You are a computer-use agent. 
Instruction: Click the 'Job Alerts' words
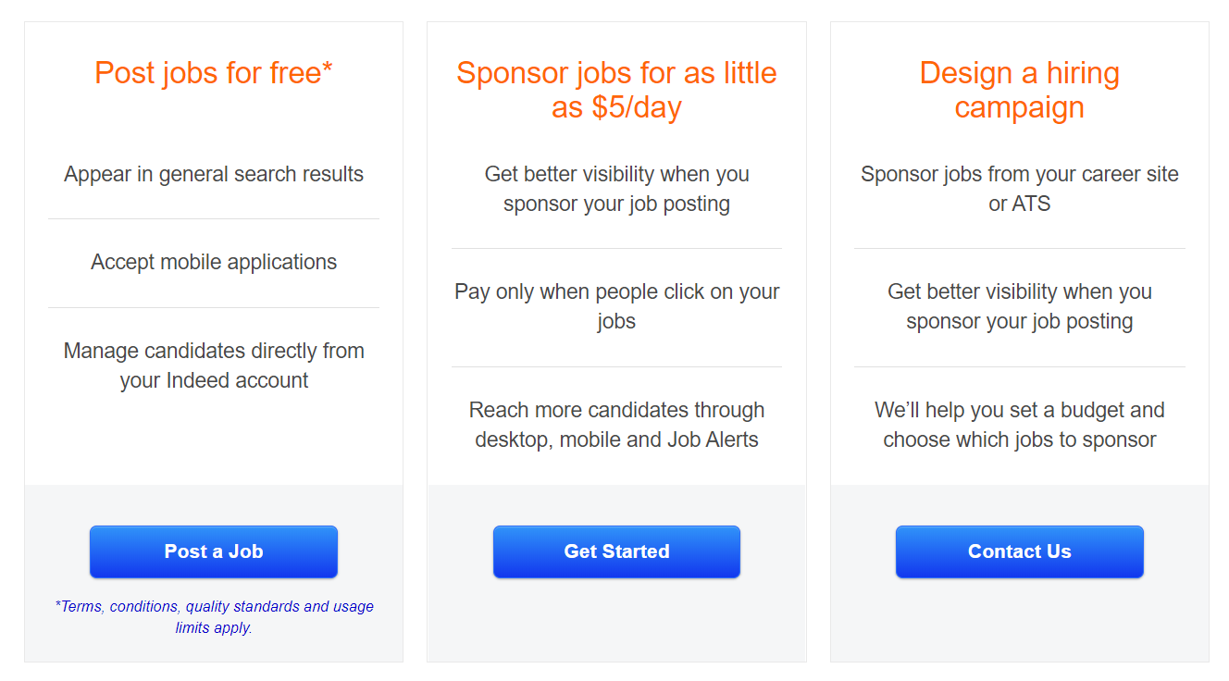tap(713, 440)
